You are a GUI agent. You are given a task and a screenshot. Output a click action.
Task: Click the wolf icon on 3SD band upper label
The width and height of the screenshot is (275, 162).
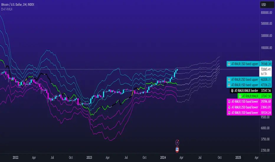(x=229, y=64)
